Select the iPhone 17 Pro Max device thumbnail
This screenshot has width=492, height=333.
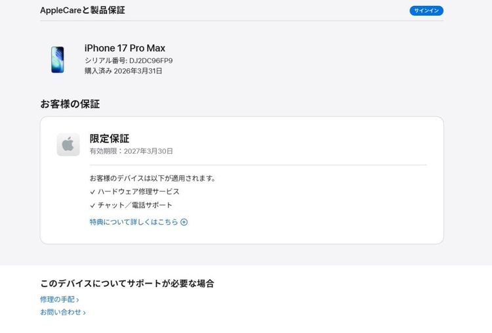pyautogui.click(x=58, y=60)
